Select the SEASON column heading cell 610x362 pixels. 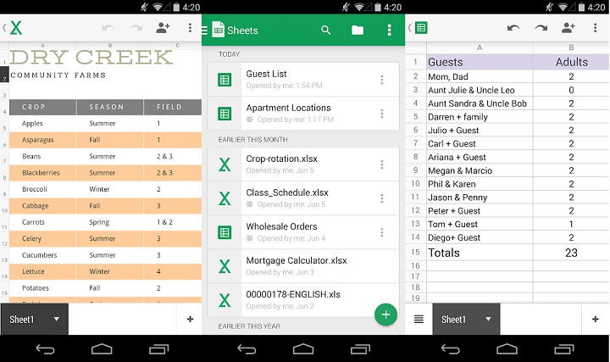110,107
